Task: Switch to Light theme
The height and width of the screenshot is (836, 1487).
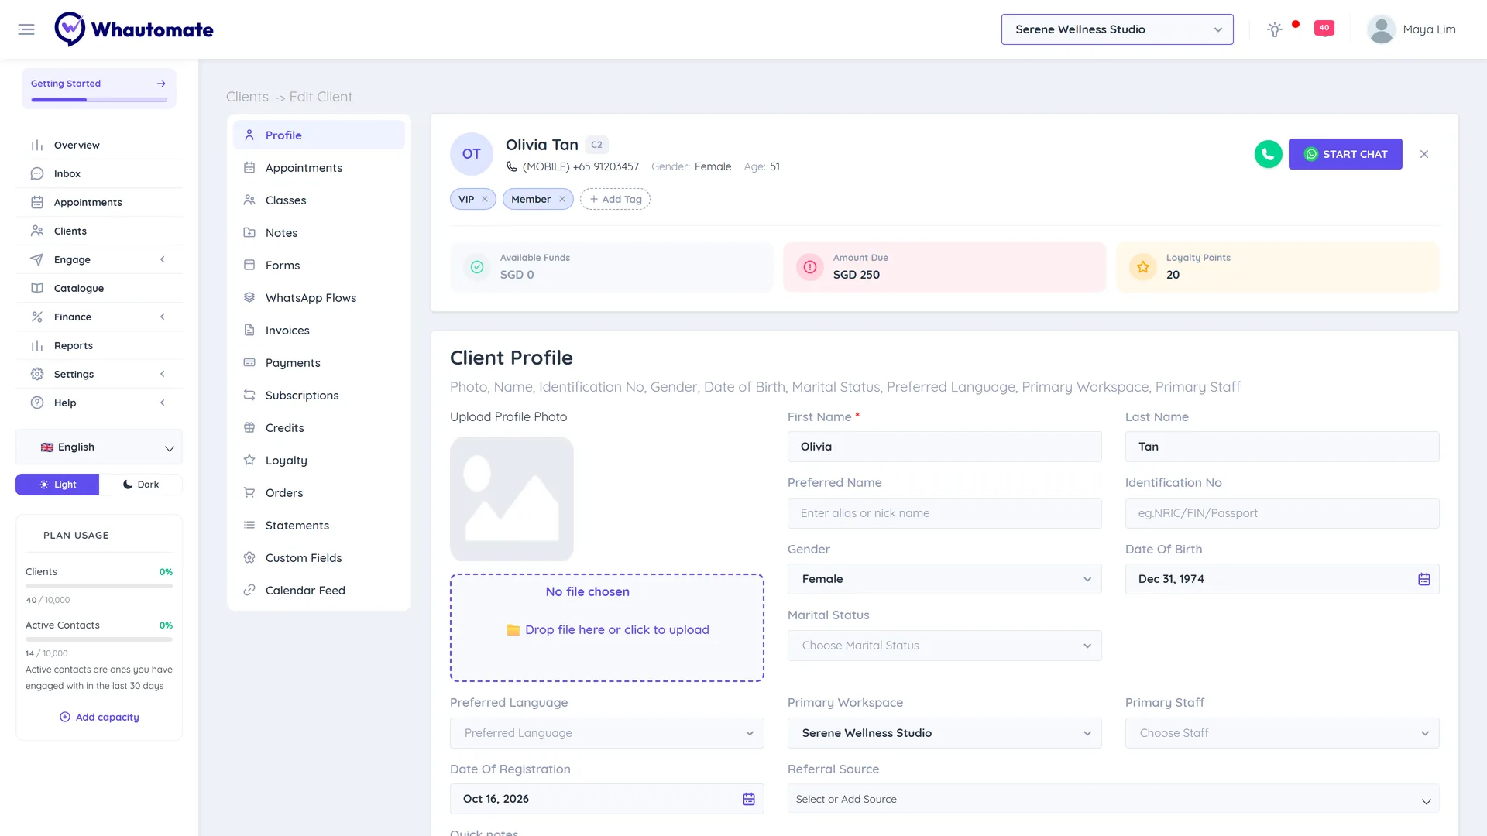Action: tap(57, 485)
